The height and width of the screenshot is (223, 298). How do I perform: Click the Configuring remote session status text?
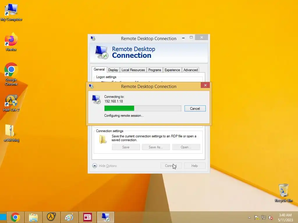(124, 116)
